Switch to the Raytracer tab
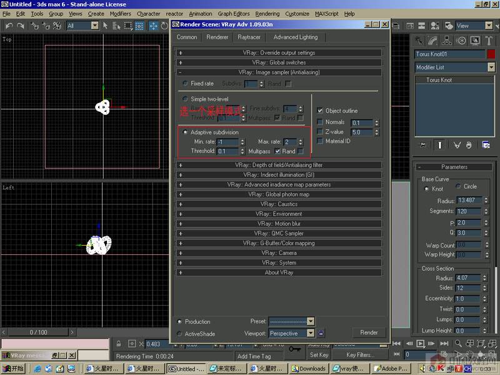 pos(249,37)
